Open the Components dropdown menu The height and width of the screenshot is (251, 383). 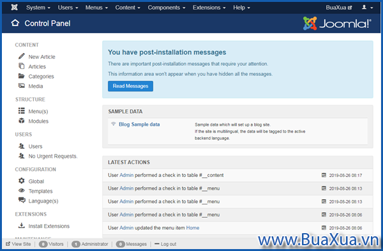[x=167, y=8]
